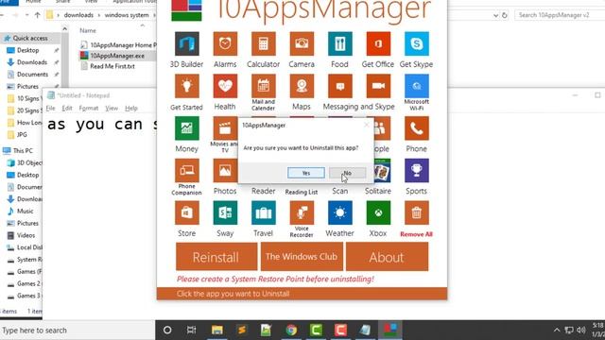Close the 10AppsManager confirmation dialog
The height and width of the screenshot is (340, 605).
pyautogui.click(x=366, y=125)
